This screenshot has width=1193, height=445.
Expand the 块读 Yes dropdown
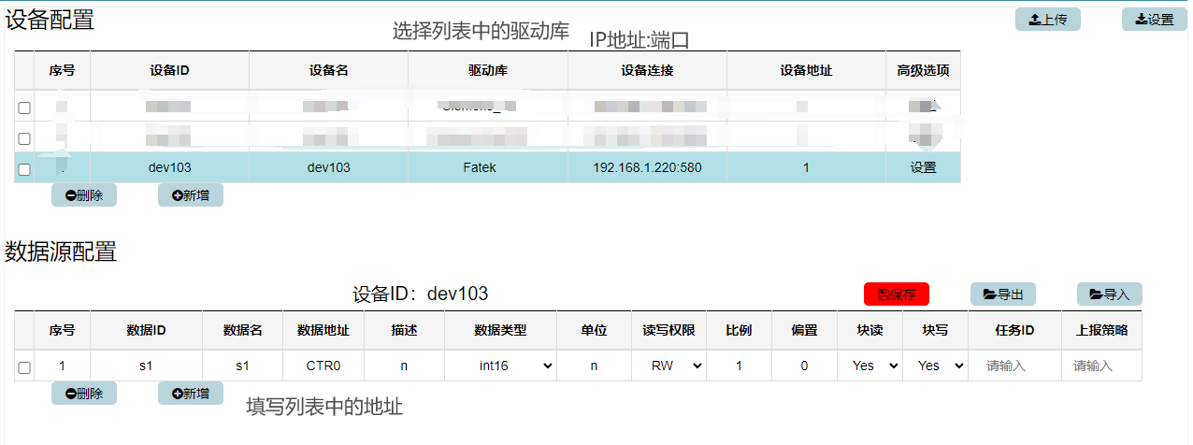coord(870,366)
